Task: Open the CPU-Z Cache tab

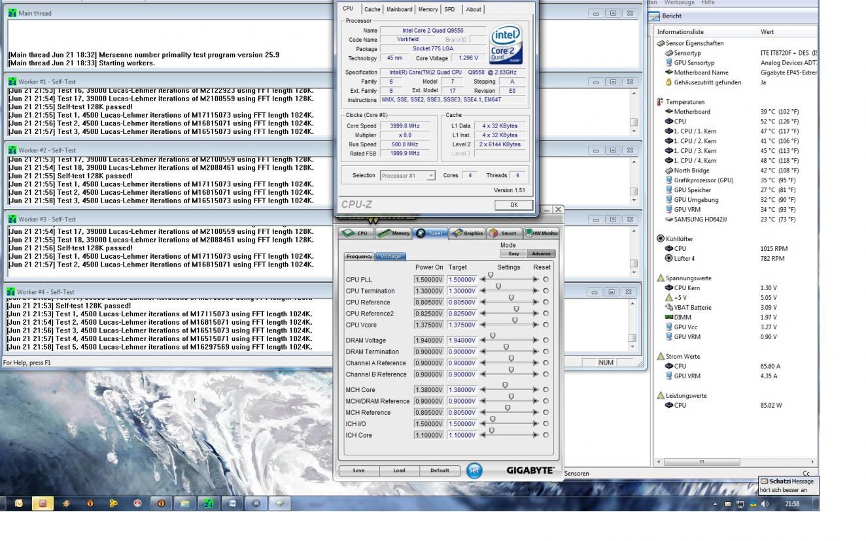Action: click(372, 9)
